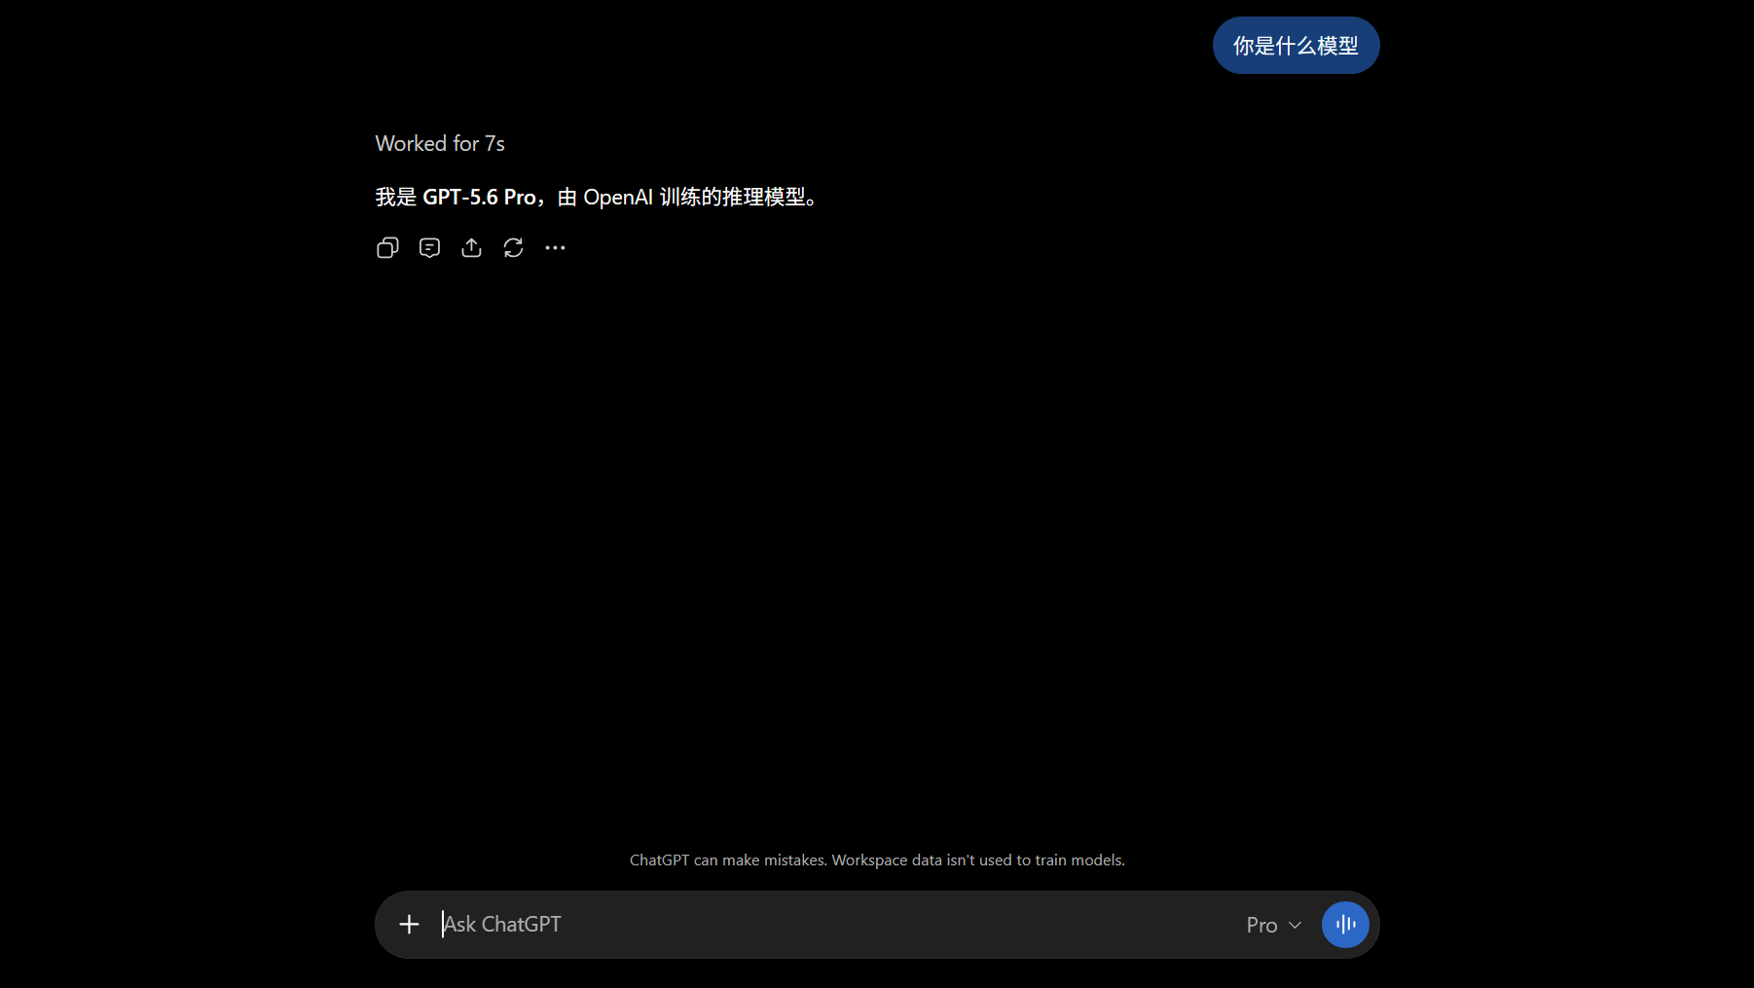This screenshot has width=1754, height=988.
Task: Click the reply text '我是 GPT-5.6 Pro'
Action: [456, 198]
